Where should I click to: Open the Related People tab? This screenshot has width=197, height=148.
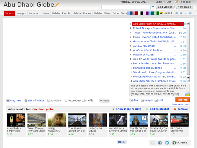click(61, 13)
